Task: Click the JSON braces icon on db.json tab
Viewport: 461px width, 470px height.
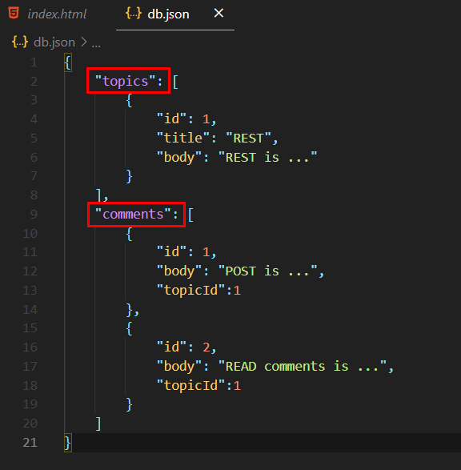Action: [x=134, y=14]
